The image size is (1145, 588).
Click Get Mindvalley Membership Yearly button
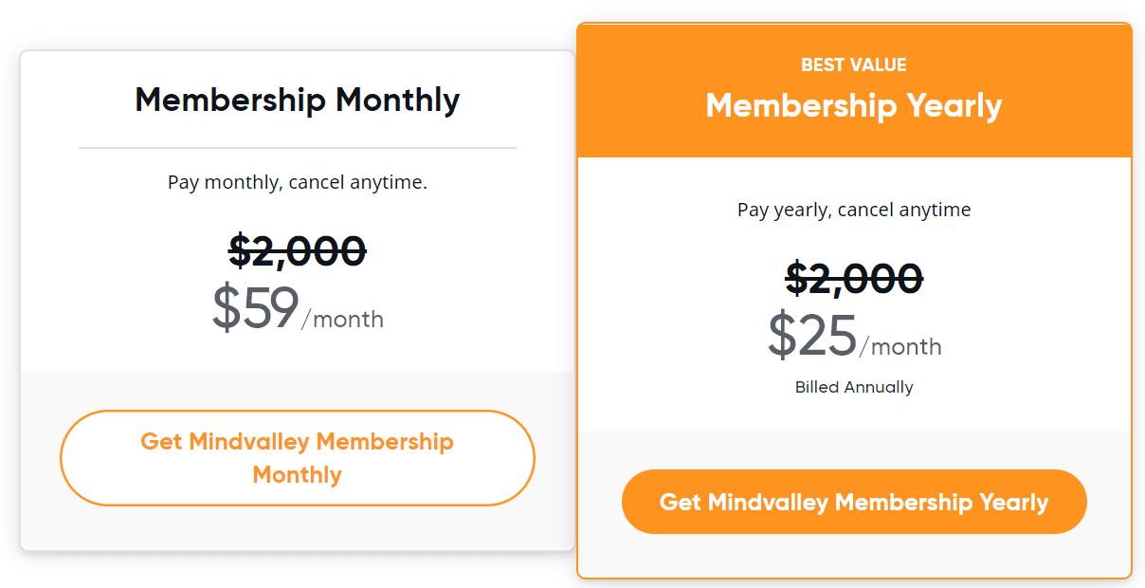pos(854,502)
